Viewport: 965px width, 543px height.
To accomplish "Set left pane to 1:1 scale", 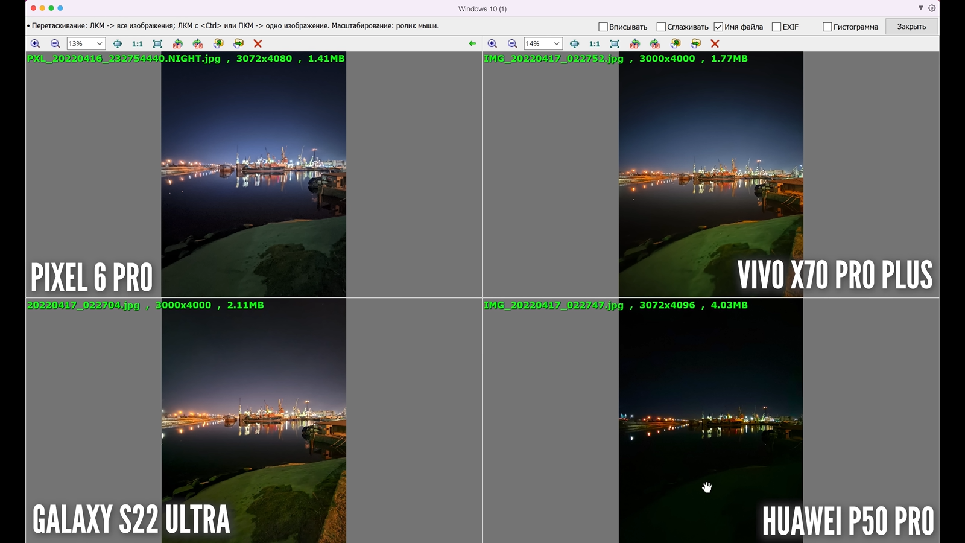I will click(138, 43).
